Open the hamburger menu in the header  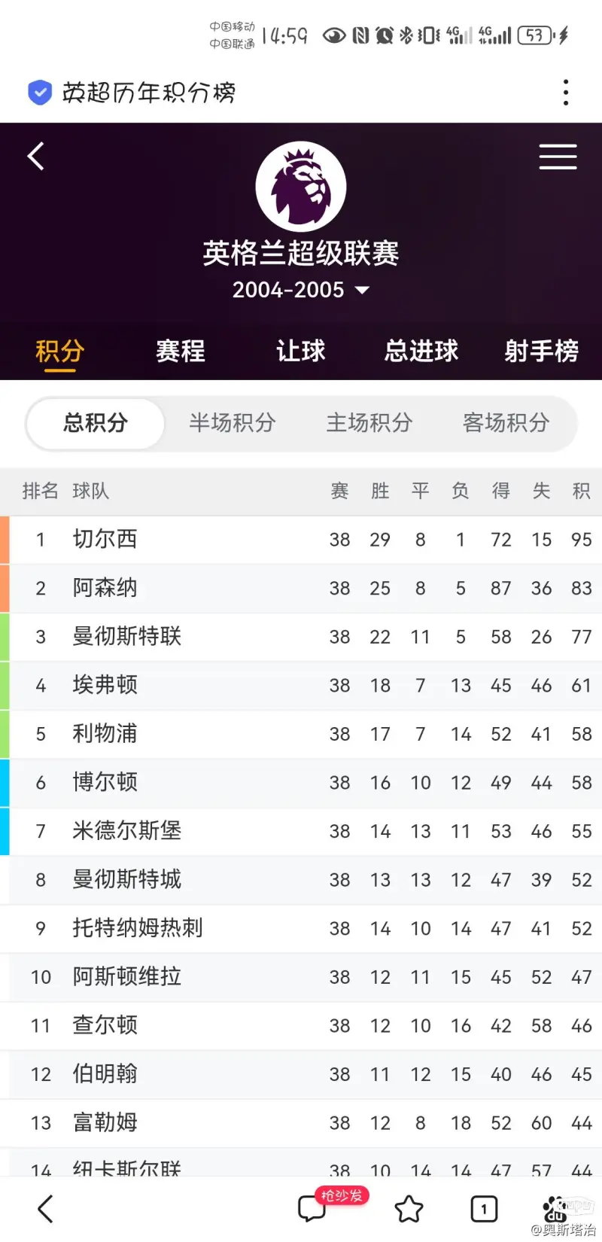(x=558, y=157)
